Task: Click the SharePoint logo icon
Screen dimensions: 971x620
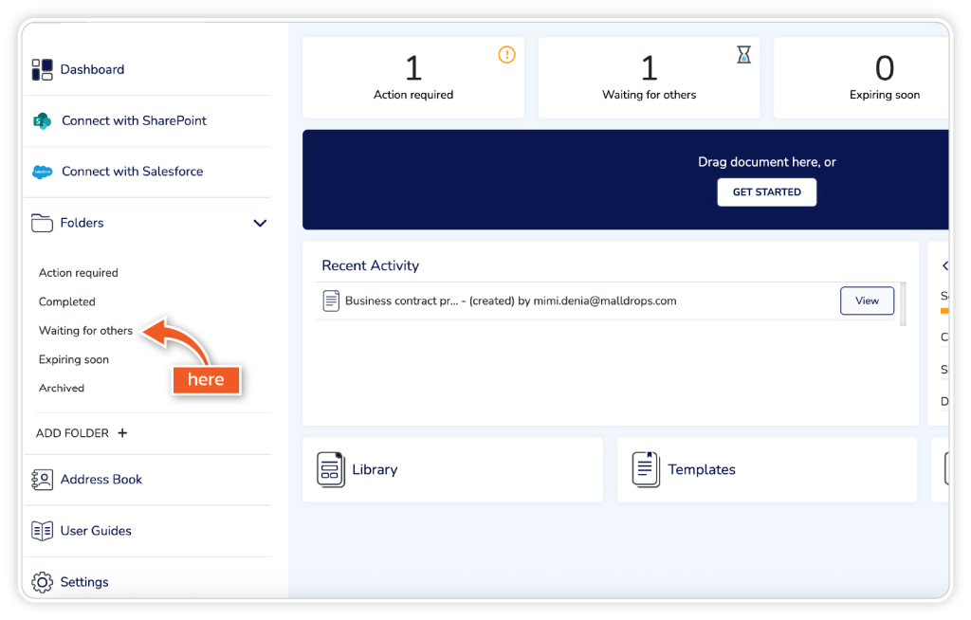Action: 42,120
